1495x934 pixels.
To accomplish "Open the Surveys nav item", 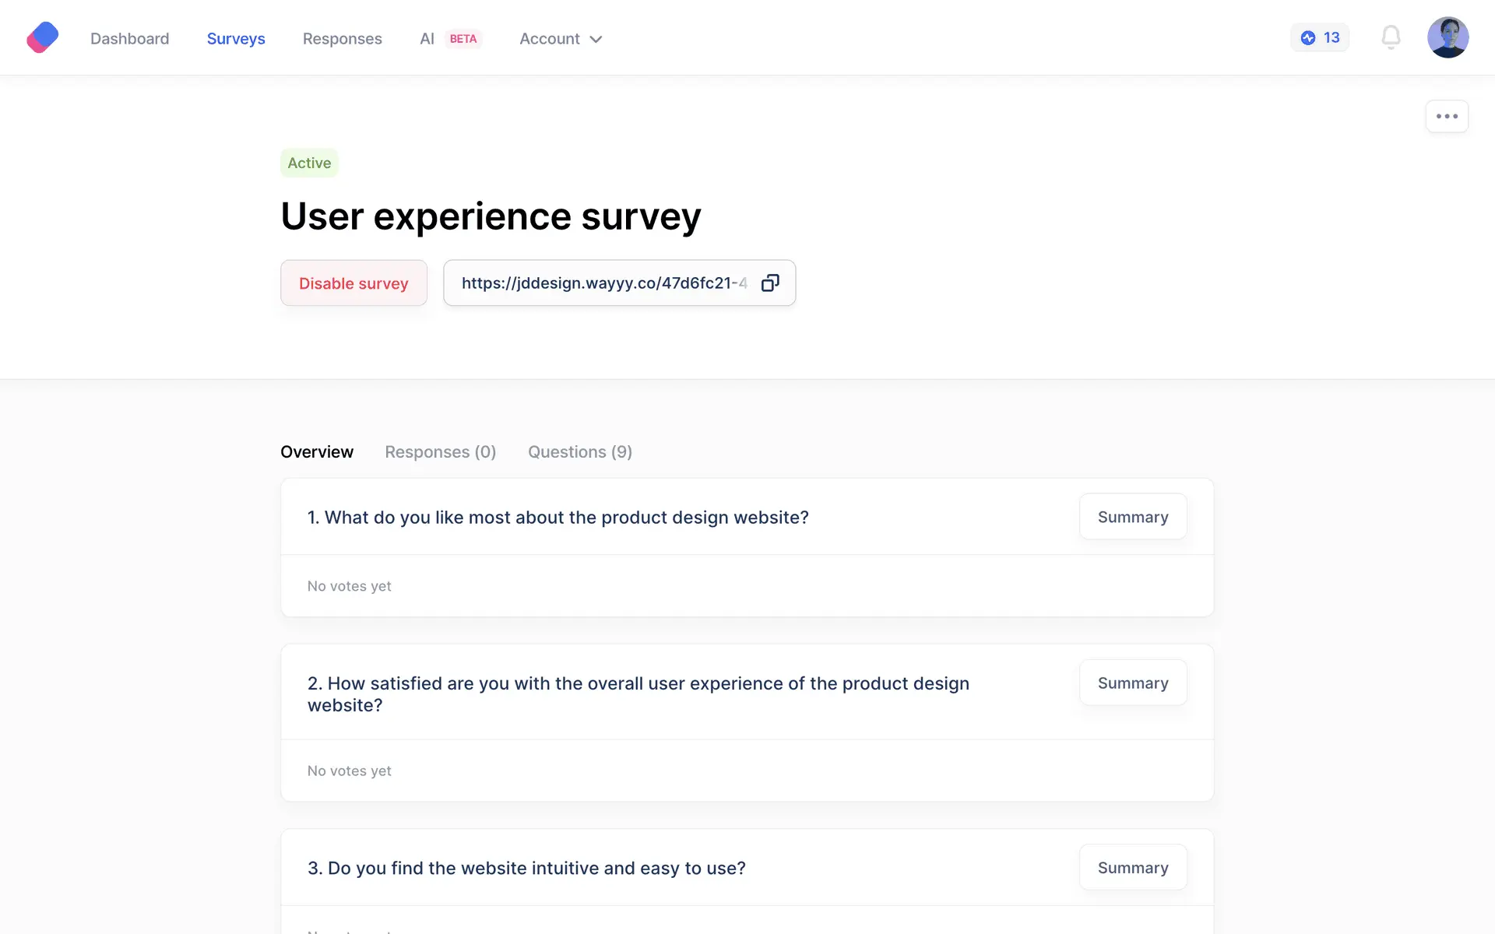I will coord(236,39).
